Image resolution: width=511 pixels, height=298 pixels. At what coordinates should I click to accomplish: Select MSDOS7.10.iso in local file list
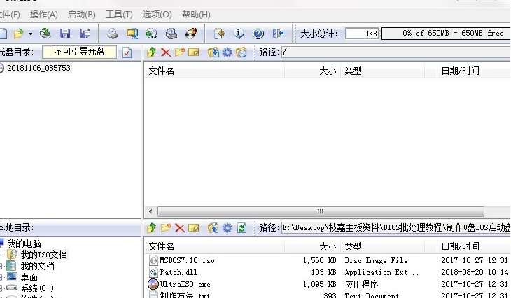181,260
